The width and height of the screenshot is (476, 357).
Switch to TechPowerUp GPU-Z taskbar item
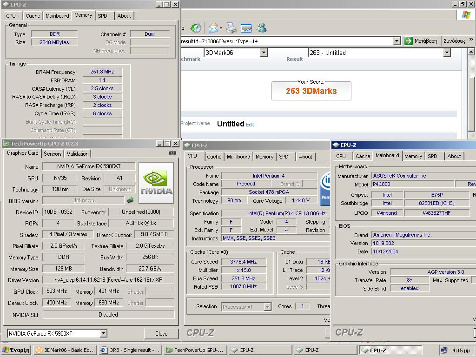pyautogui.click(x=195, y=350)
